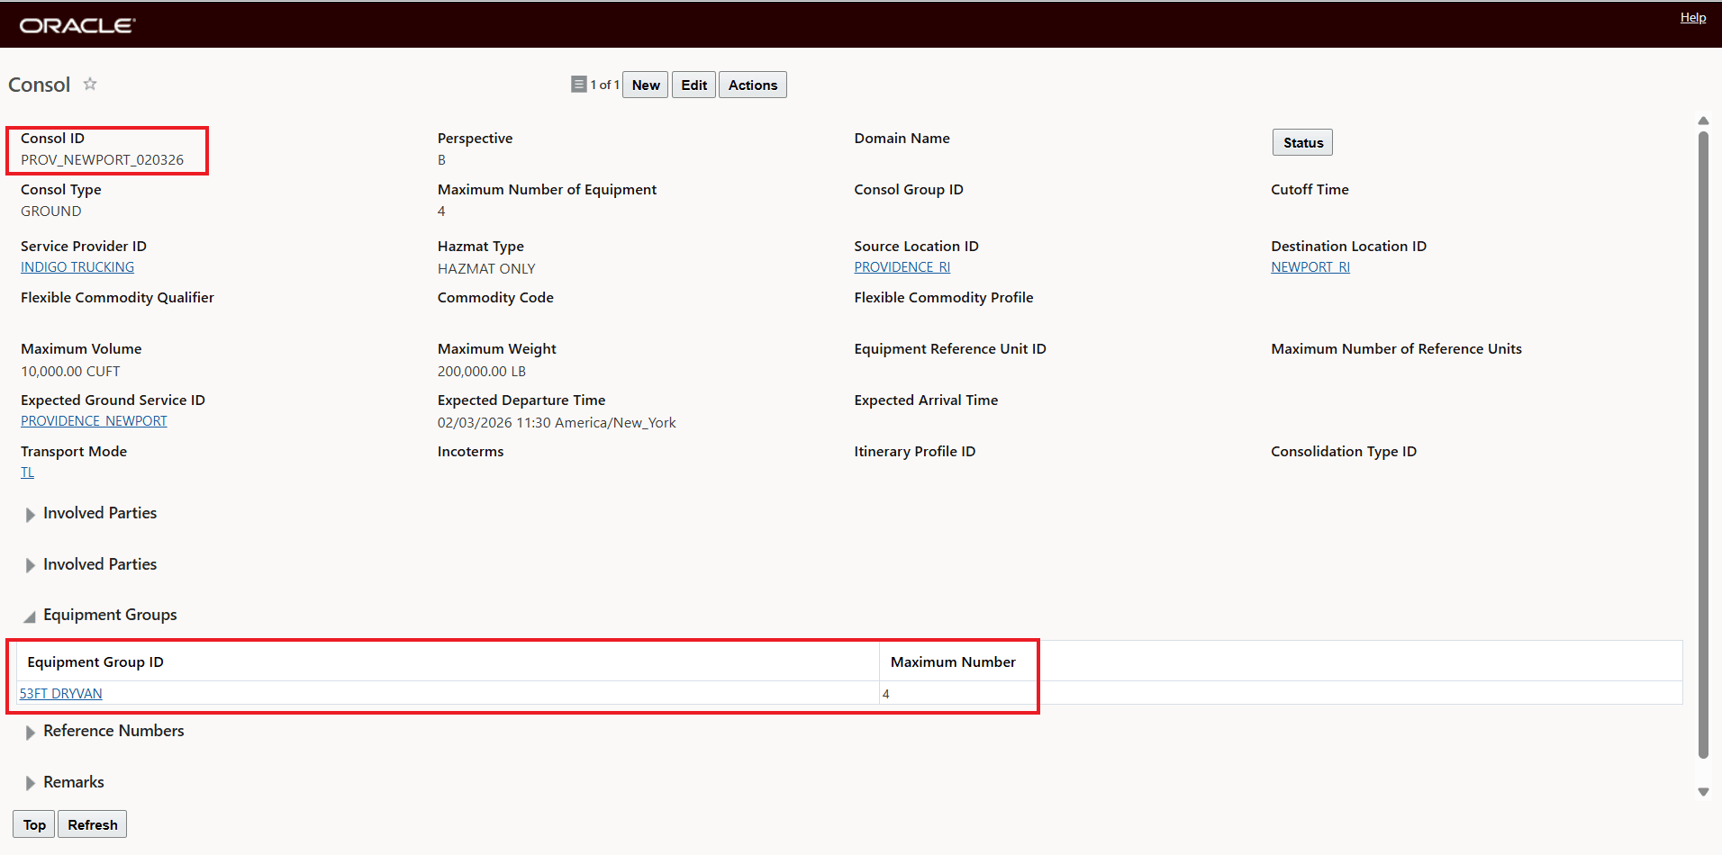Click the record list icon beside 1 of 1
1722x855 pixels.
578,85
